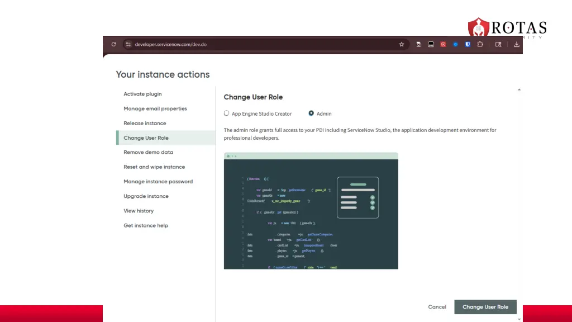
Task: Open the tab search icon in the toolbar
Action: tap(498, 44)
